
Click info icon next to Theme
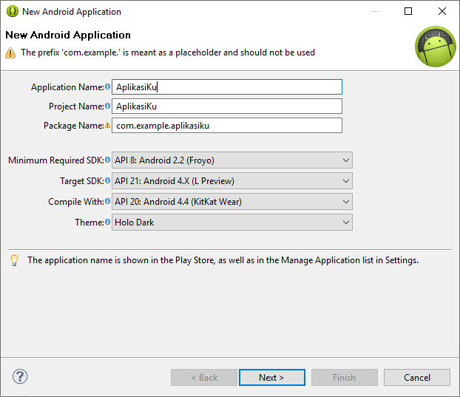click(108, 223)
